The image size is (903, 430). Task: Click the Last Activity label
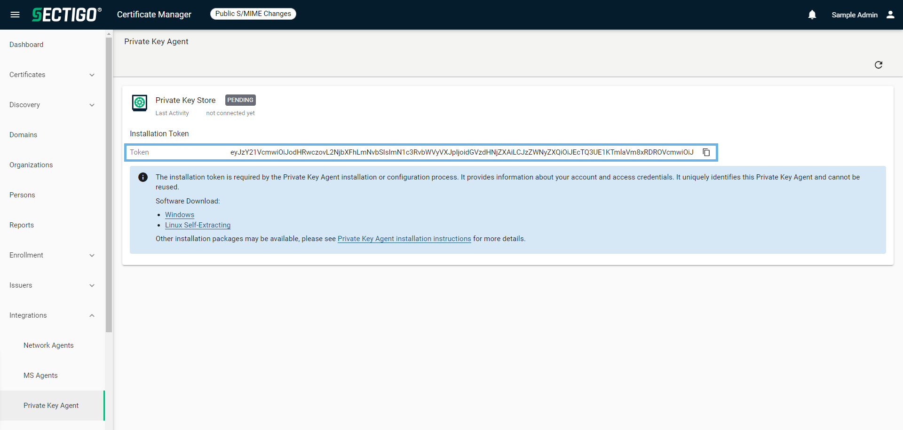(x=172, y=113)
